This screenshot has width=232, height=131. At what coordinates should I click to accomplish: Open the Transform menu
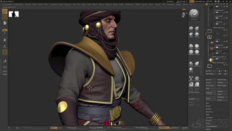(171, 4)
